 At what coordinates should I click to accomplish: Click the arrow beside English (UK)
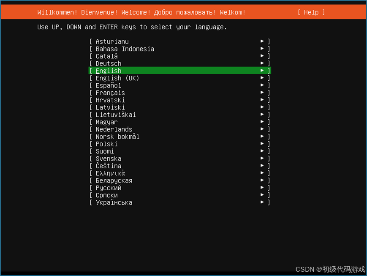262,78
